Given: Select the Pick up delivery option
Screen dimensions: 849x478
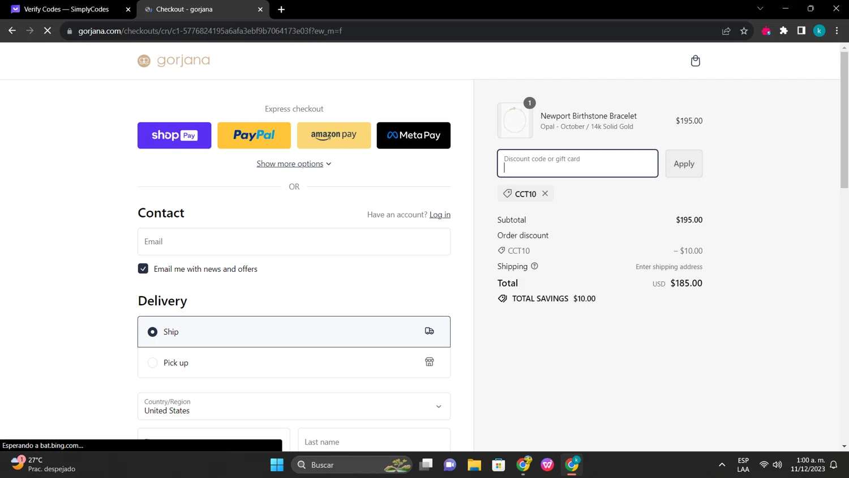Looking at the screenshot, I should (x=294, y=362).
